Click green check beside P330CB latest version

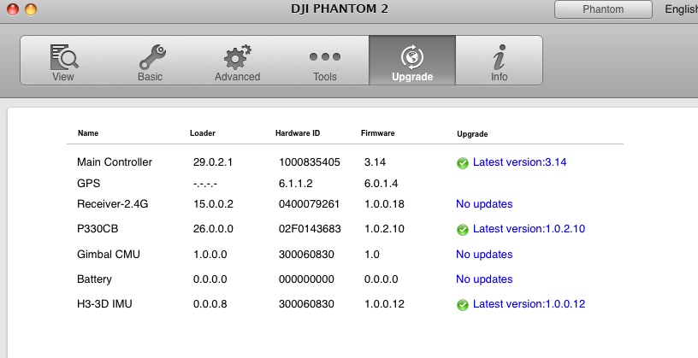463,230
